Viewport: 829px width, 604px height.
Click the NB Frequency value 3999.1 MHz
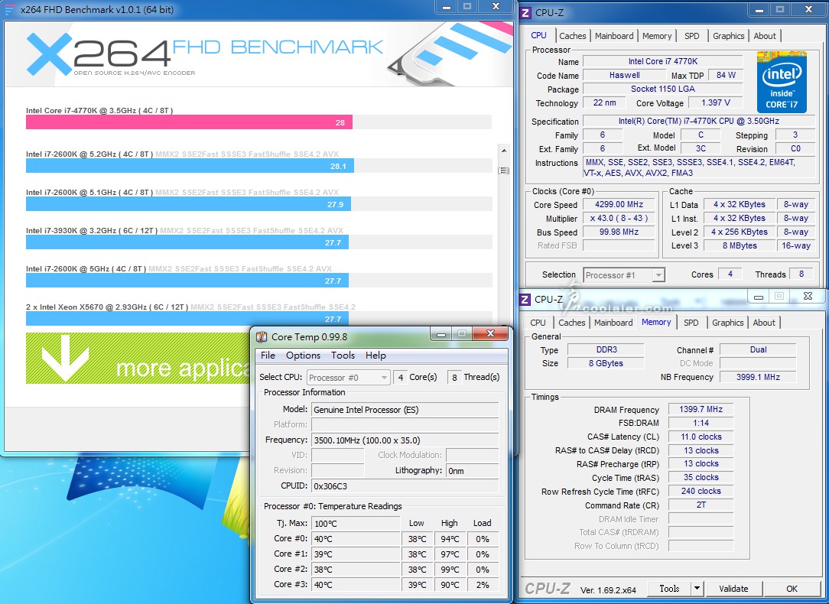(x=758, y=377)
